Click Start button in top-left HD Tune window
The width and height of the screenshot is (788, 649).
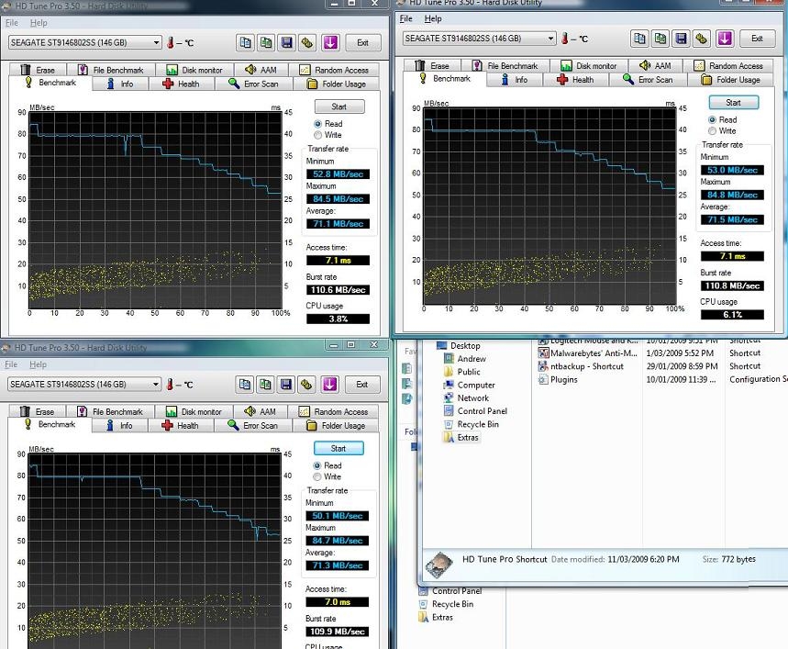[x=339, y=106]
